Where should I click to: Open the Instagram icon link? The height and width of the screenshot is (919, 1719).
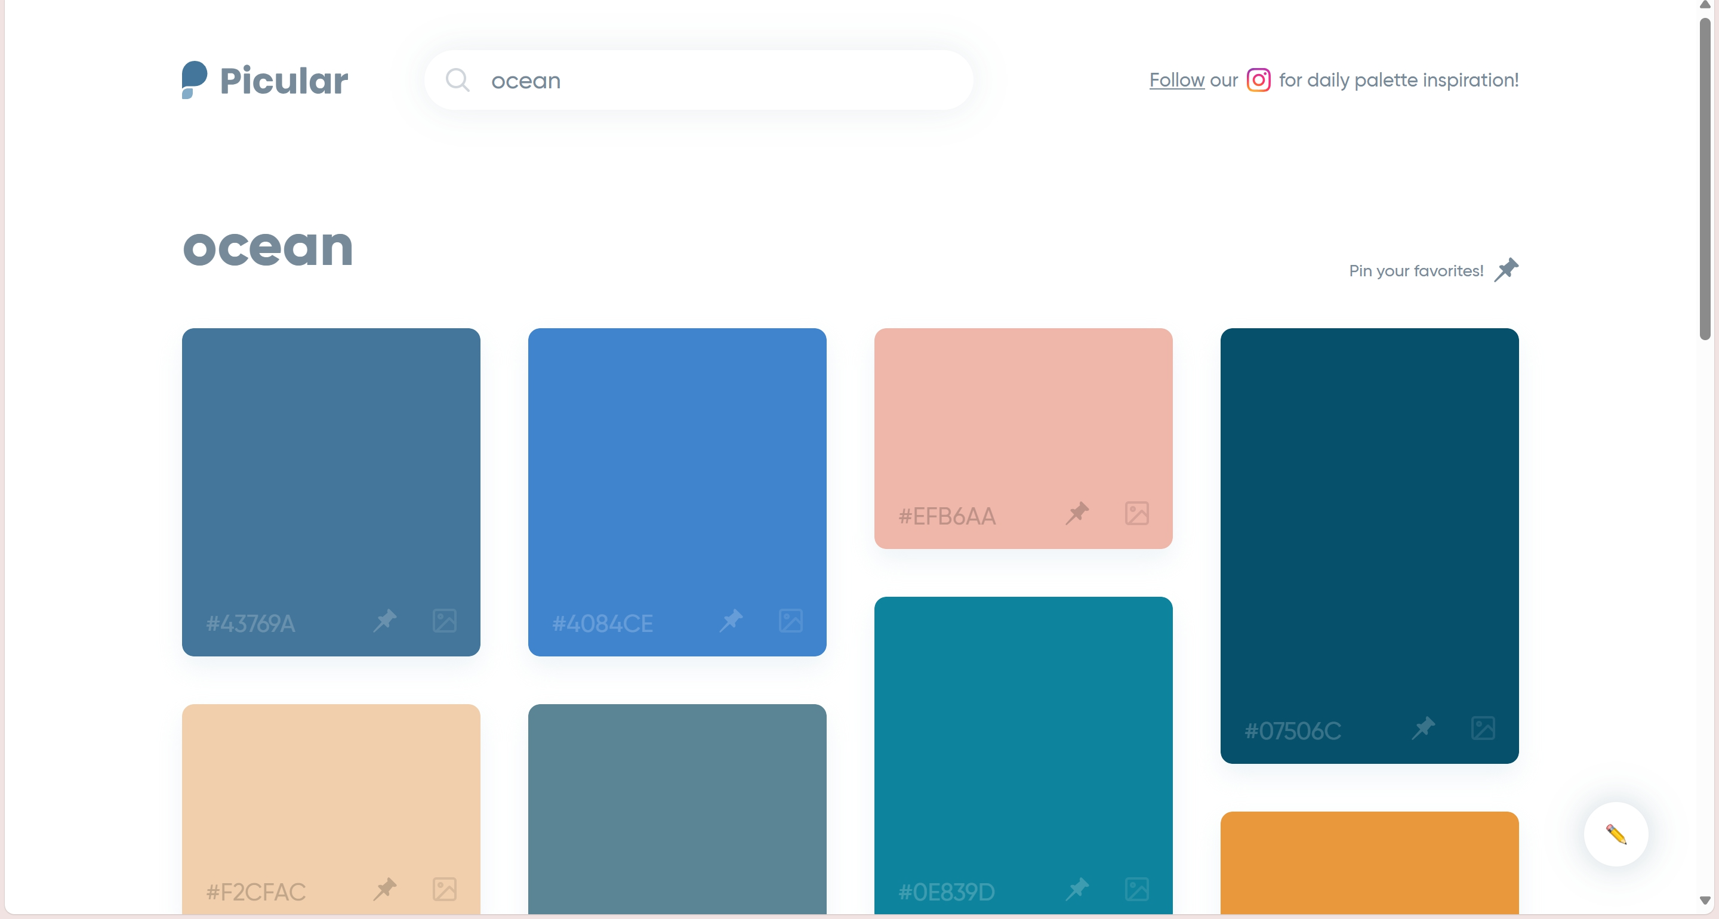pyautogui.click(x=1258, y=80)
